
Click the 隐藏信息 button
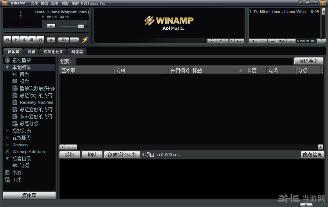(x=312, y=155)
